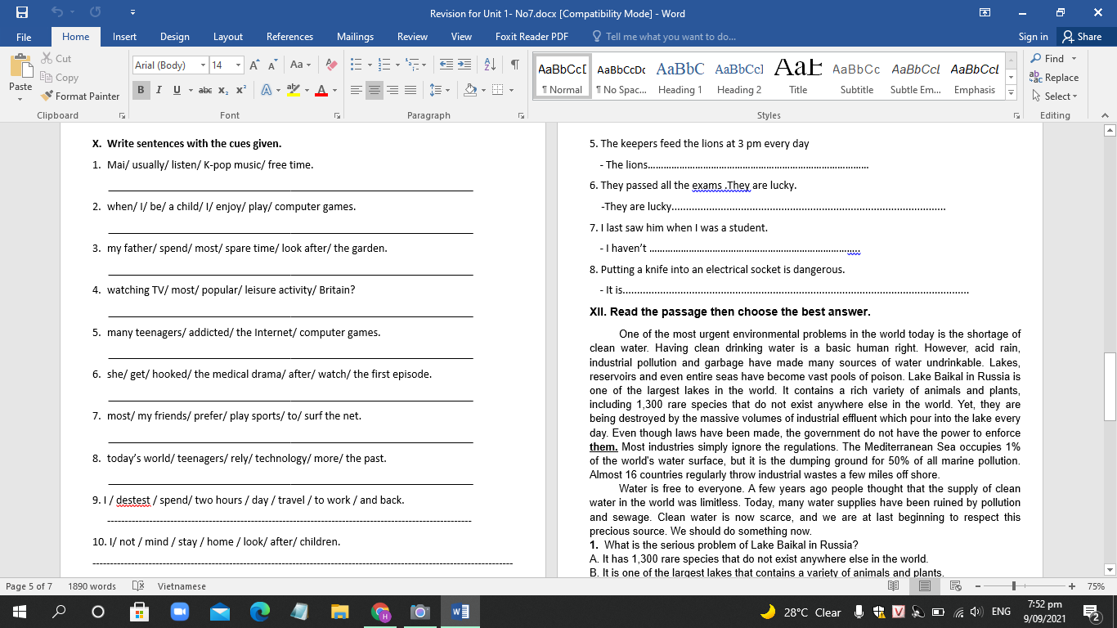1117x628 pixels.
Task: Click the Redo icon in quick access toolbar
Action: click(95, 13)
